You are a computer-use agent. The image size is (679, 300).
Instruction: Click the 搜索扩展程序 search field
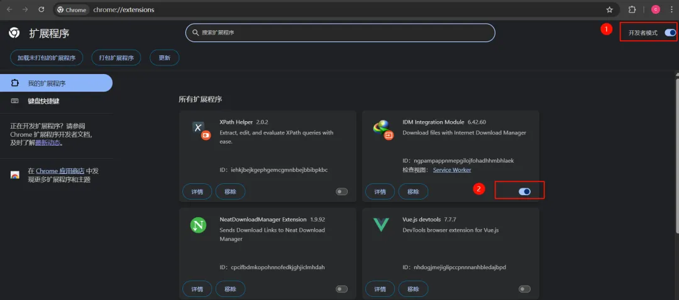[340, 33]
